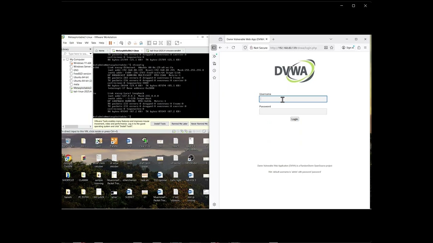Screen dimensions: 433x243
Task: Toggle the VMware library sidebar view icon
Action: click(x=149, y=43)
